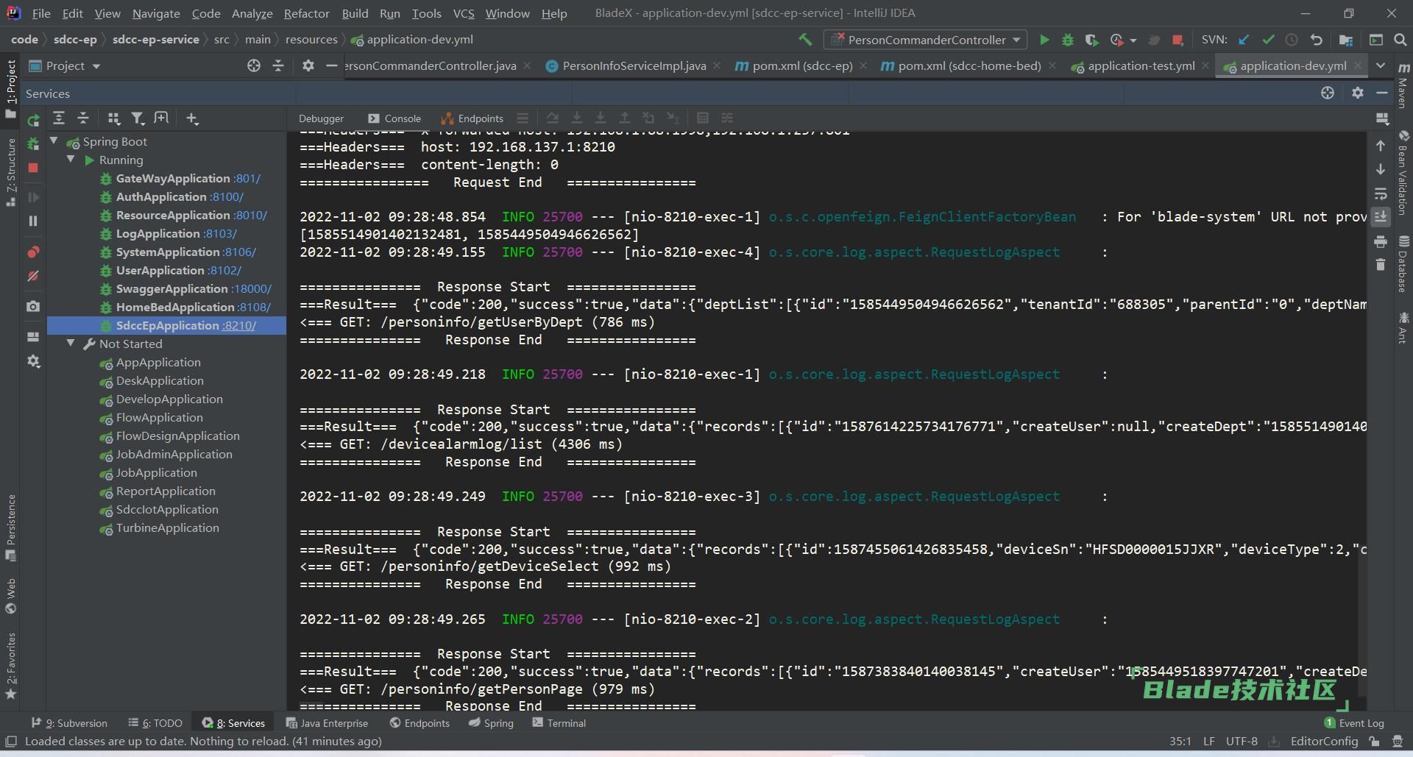Image resolution: width=1413 pixels, height=757 pixels.
Task: Click Collapse All icon in Services toolbar
Action: coord(83,118)
